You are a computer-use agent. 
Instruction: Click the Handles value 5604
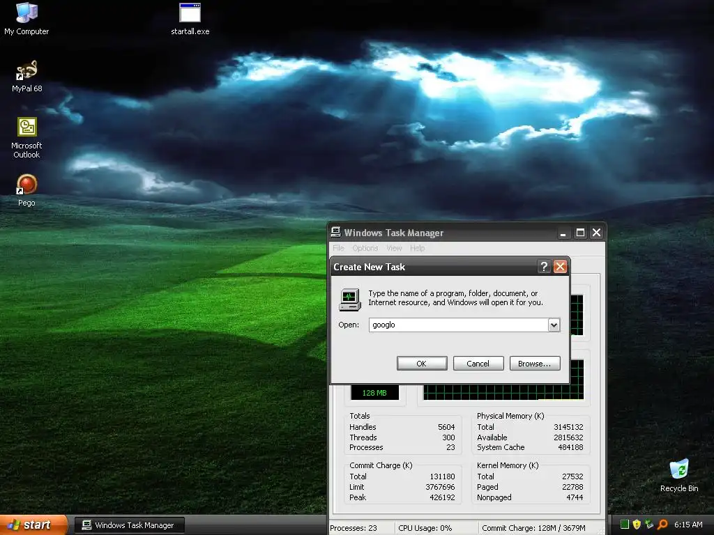(x=446, y=427)
